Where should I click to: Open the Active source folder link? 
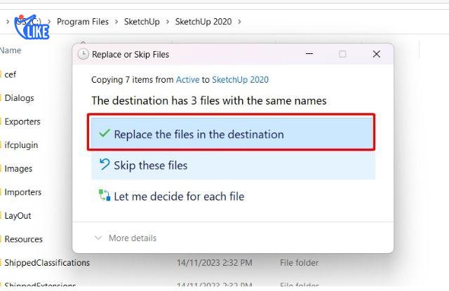coord(187,80)
